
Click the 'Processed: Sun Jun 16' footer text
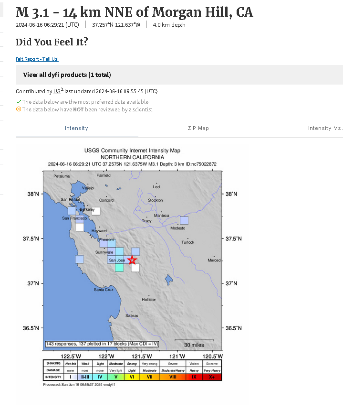point(79,385)
